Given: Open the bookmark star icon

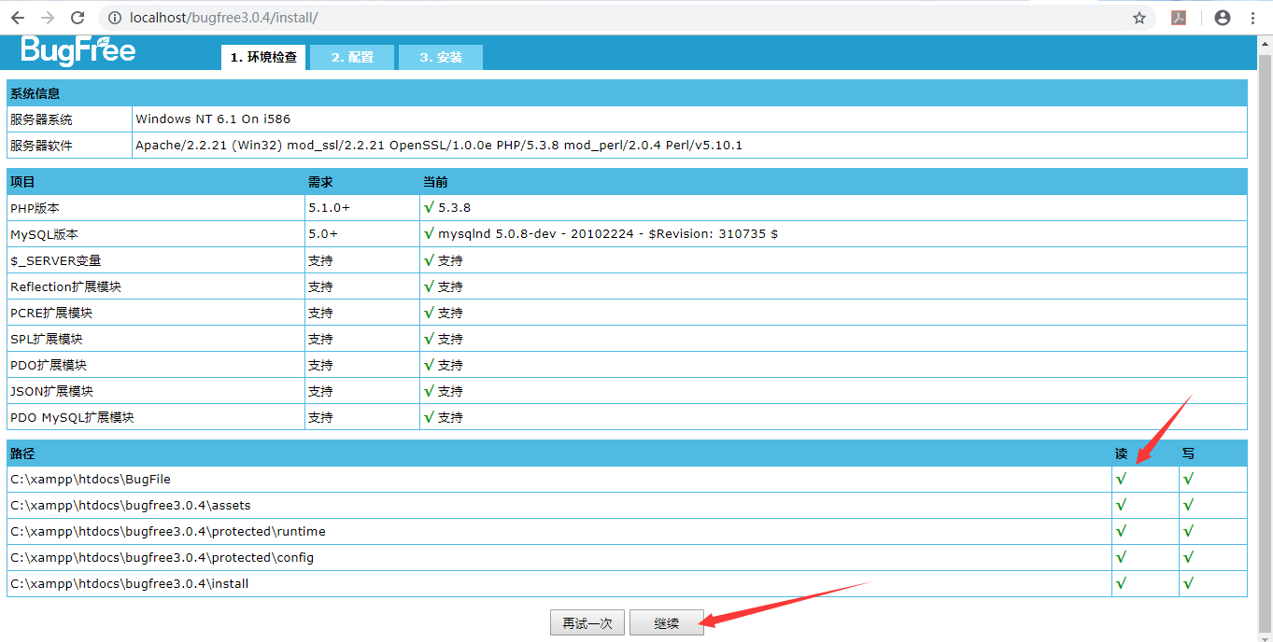Looking at the screenshot, I should (x=1139, y=16).
